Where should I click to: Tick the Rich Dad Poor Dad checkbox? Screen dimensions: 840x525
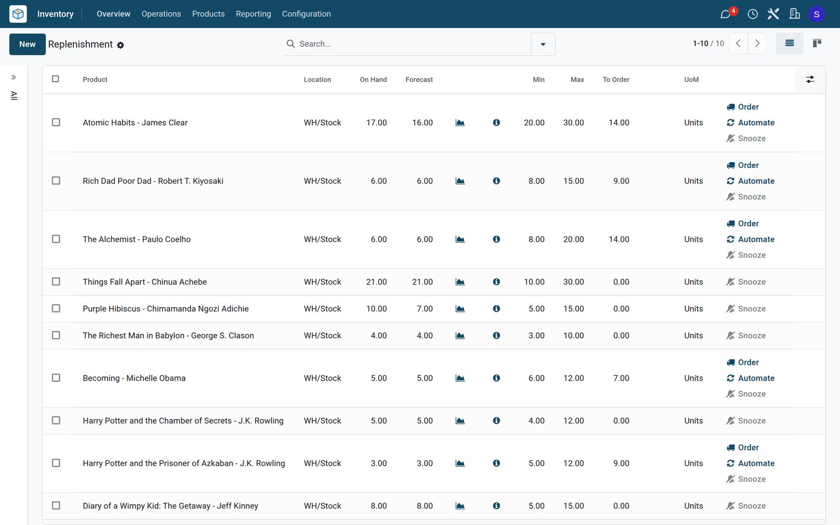(x=56, y=181)
